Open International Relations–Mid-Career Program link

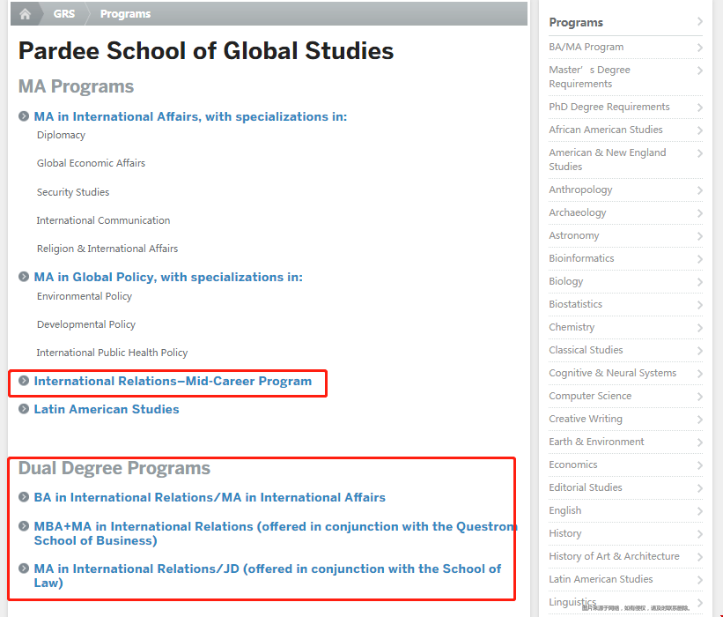coord(173,382)
